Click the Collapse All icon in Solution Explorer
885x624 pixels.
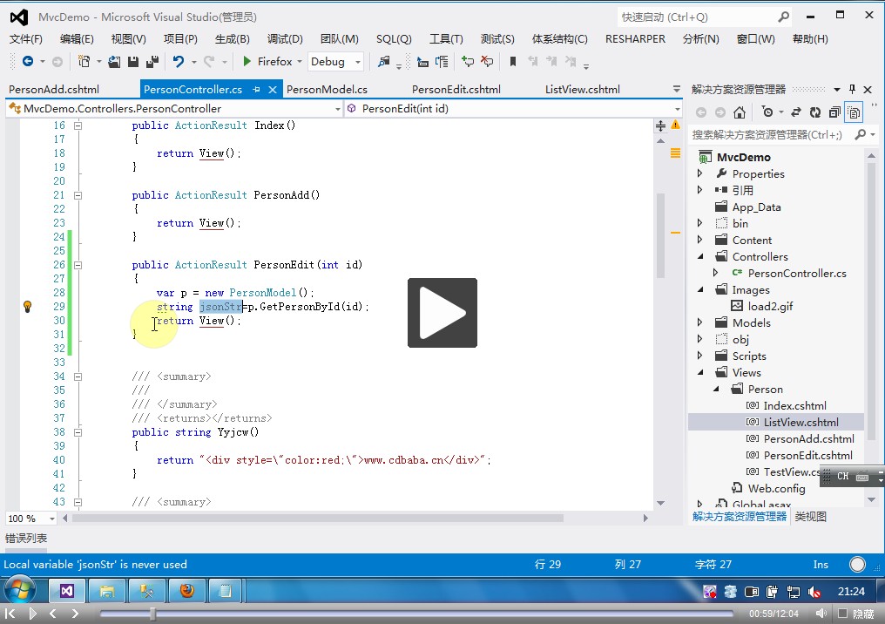click(x=834, y=112)
